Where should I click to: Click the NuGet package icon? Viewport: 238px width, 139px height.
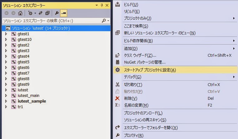(x=118, y=62)
